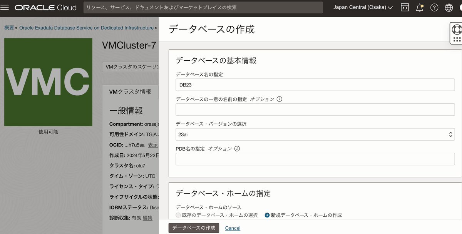Open the database version 23ai dropdown

[315, 134]
